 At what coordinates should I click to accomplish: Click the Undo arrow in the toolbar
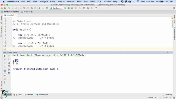pos(13,8)
